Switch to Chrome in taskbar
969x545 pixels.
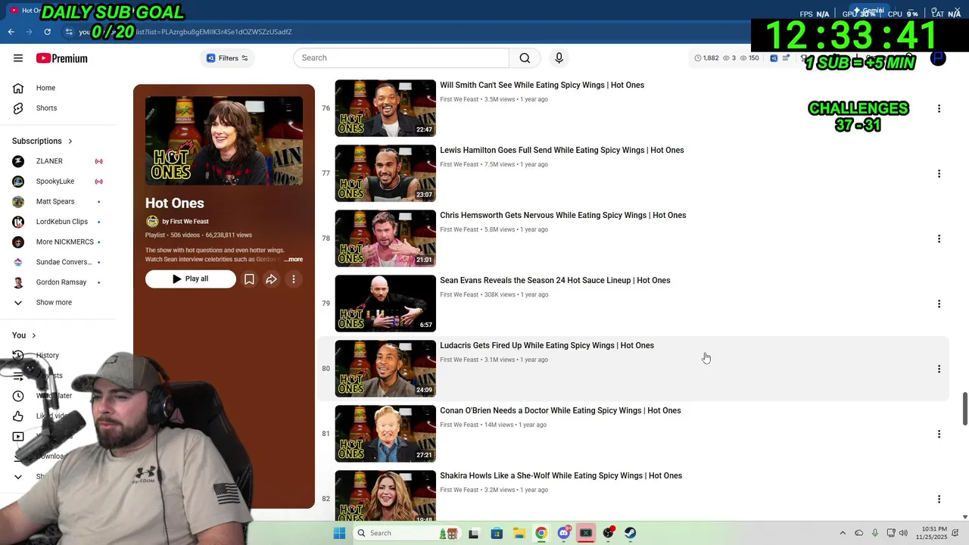coord(541,533)
